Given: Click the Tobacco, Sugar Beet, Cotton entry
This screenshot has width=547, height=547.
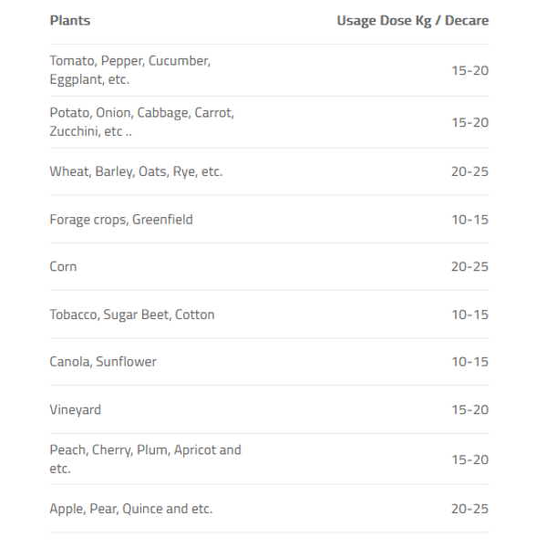Looking at the screenshot, I should [132, 315].
